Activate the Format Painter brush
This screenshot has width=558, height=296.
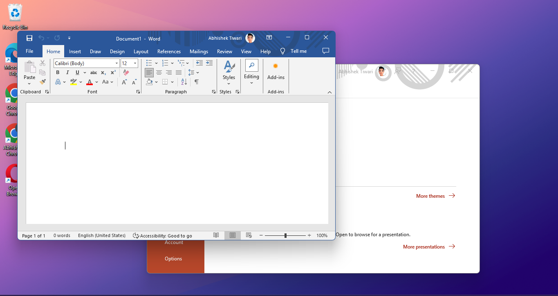43,82
